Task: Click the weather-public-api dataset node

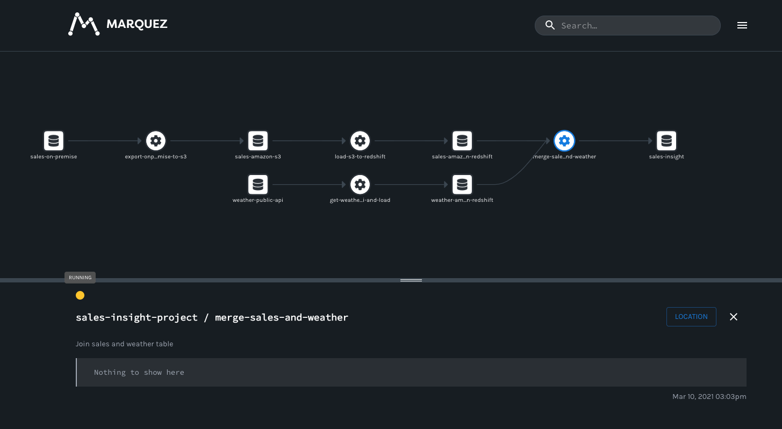Action: pos(257,184)
